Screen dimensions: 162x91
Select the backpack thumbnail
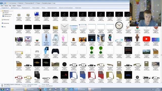point(74,39)
